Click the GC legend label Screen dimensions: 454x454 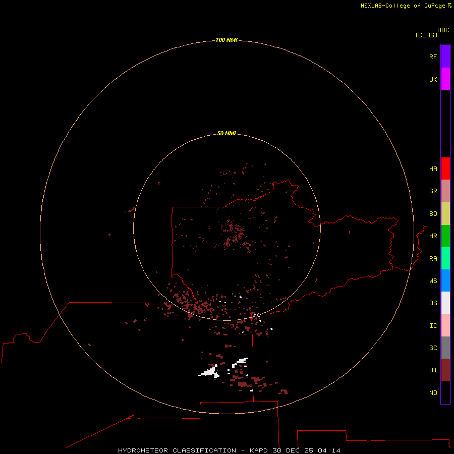(x=433, y=348)
